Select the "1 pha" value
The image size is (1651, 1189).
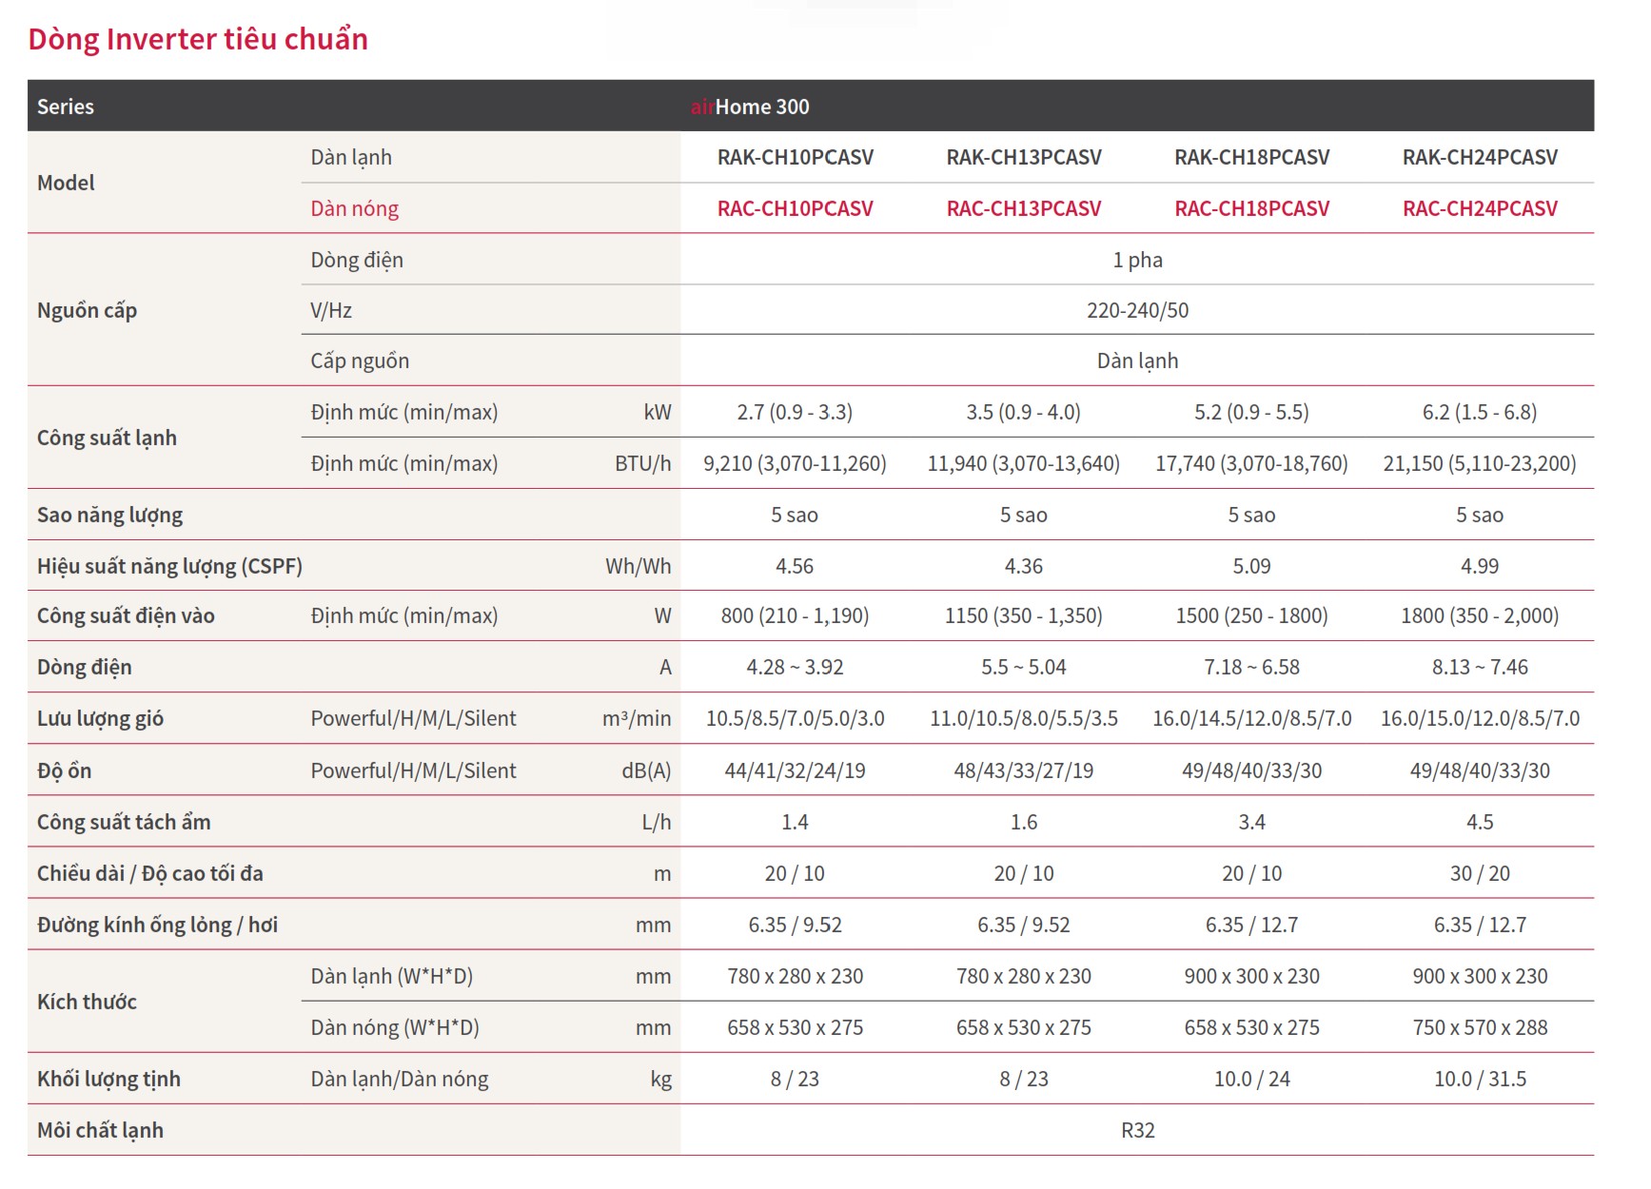point(1138,260)
